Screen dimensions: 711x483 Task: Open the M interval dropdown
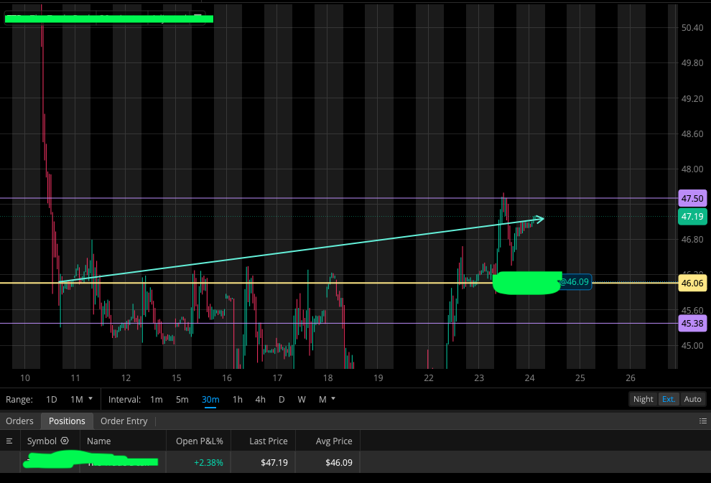[327, 399]
